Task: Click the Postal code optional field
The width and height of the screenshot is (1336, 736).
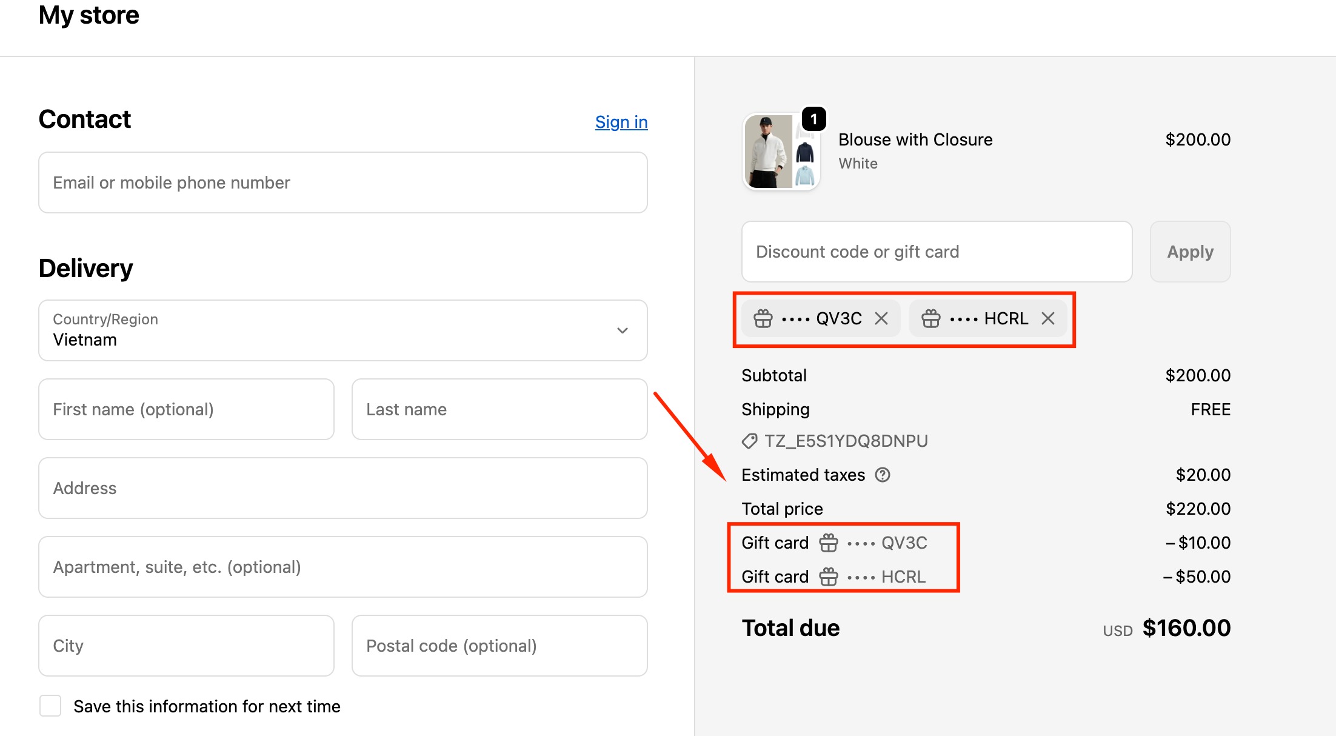Action: pyautogui.click(x=499, y=646)
